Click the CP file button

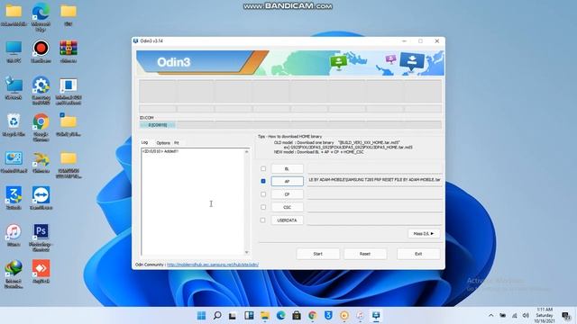287,194
